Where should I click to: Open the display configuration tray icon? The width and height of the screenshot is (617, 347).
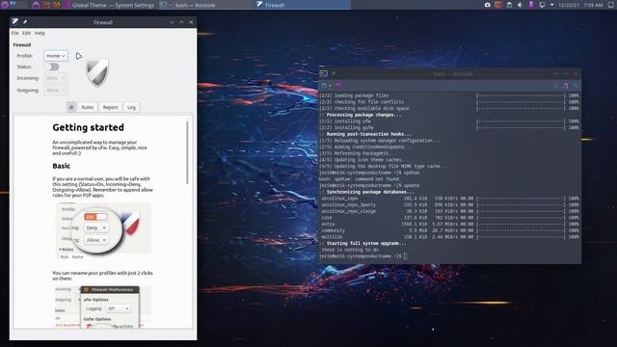click(x=542, y=5)
